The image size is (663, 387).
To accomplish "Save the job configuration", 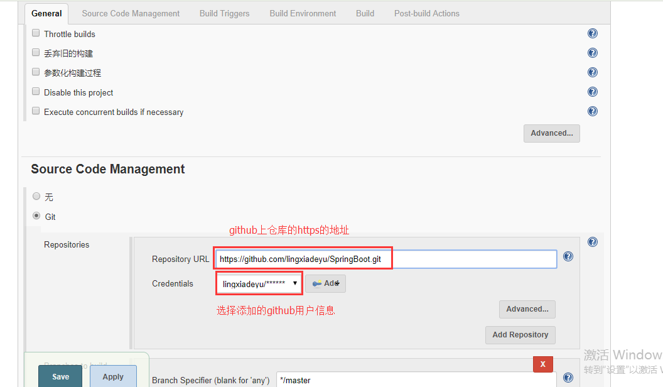I will pyautogui.click(x=60, y=376).
